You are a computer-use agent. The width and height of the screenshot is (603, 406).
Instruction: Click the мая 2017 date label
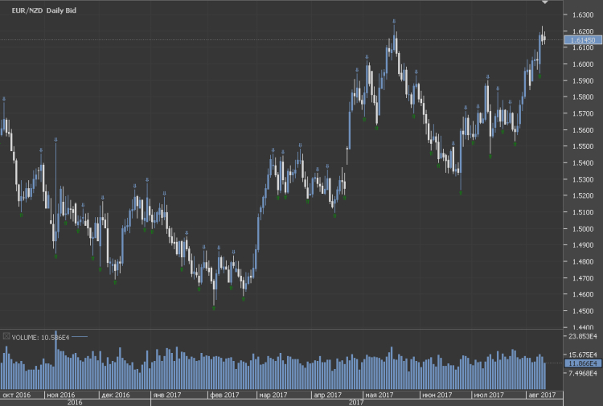(x=379, y=395)
